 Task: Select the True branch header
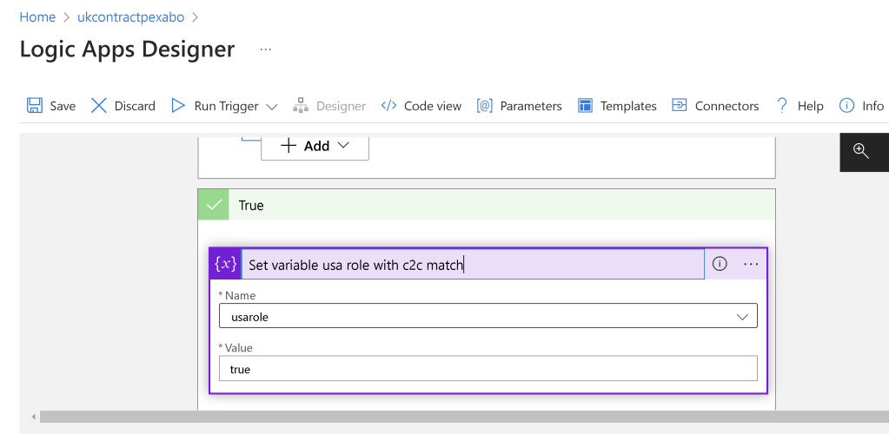[x=487, y=205]
